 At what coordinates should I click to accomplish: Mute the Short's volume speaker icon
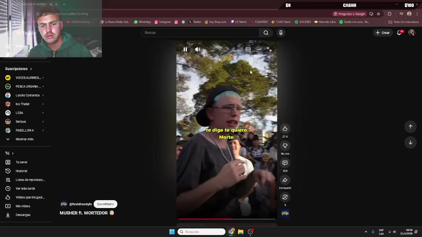197,49
